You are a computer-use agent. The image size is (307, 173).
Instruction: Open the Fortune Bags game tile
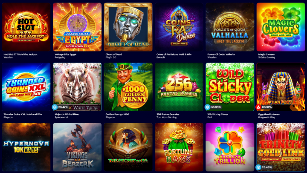179,147
